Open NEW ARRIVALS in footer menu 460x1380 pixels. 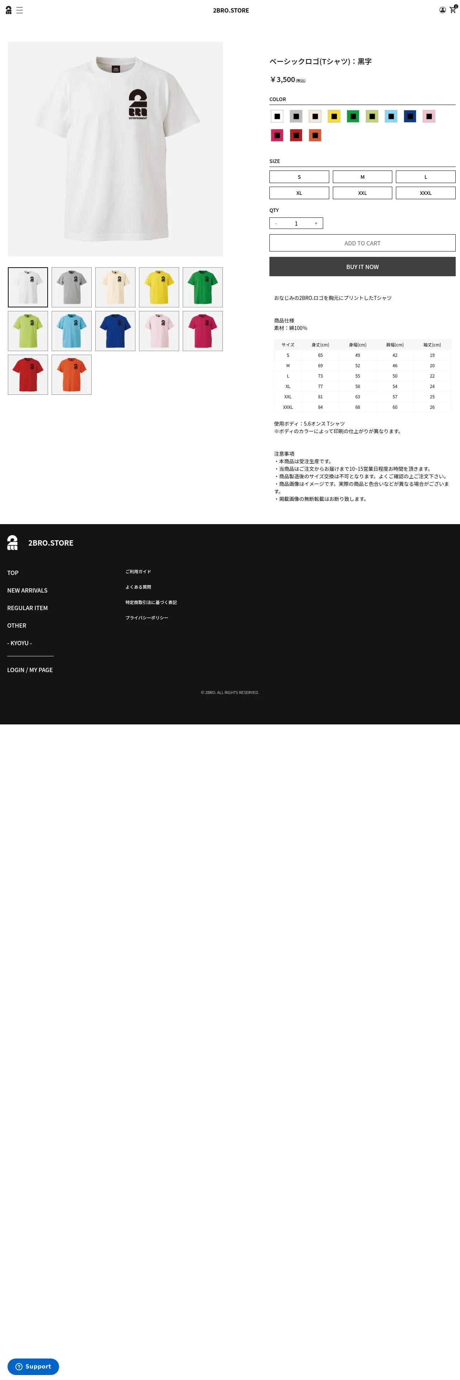click(27, 590)
